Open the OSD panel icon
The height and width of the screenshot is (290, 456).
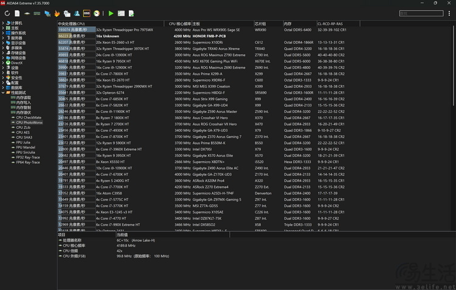click(x=87, y=13)
